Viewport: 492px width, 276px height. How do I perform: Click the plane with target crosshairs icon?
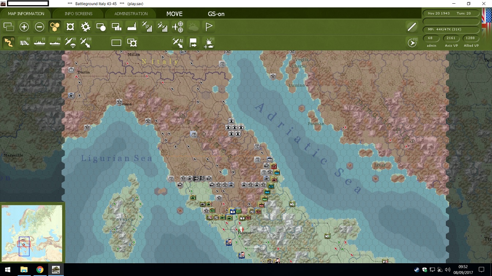tap(178, 27)
